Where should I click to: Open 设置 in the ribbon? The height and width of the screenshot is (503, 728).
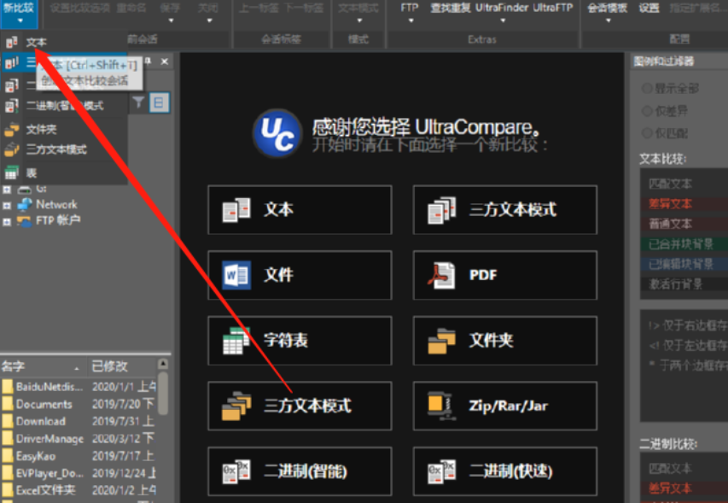[649, 8]
